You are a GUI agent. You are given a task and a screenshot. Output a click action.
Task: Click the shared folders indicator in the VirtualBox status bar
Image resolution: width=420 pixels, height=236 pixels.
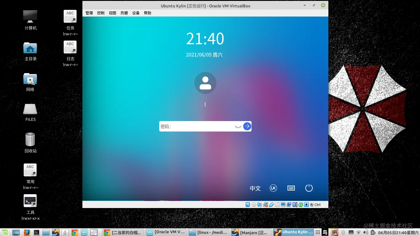point(277,205)
